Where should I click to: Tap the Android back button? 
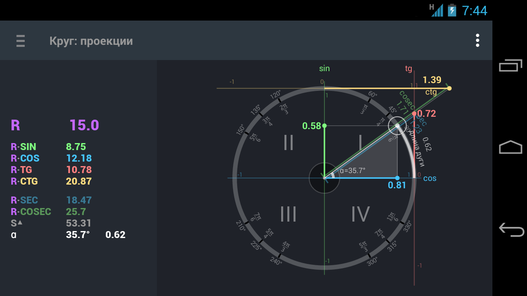click(x=511, y=229)
